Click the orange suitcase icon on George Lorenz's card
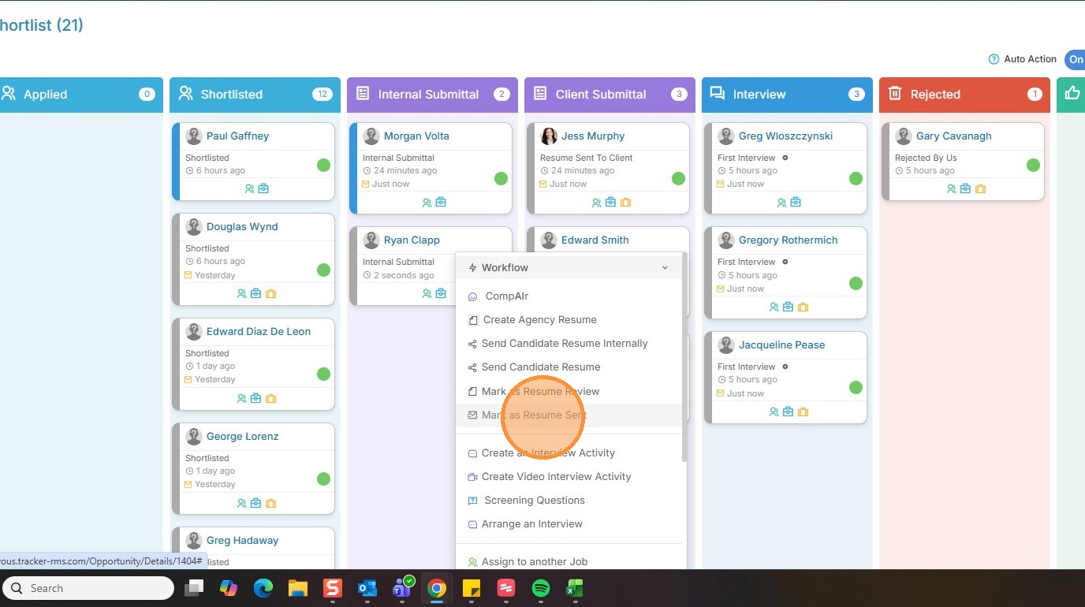Image resolution: width=1085 pixels, height=607 pixels. [x=271, y=504]
